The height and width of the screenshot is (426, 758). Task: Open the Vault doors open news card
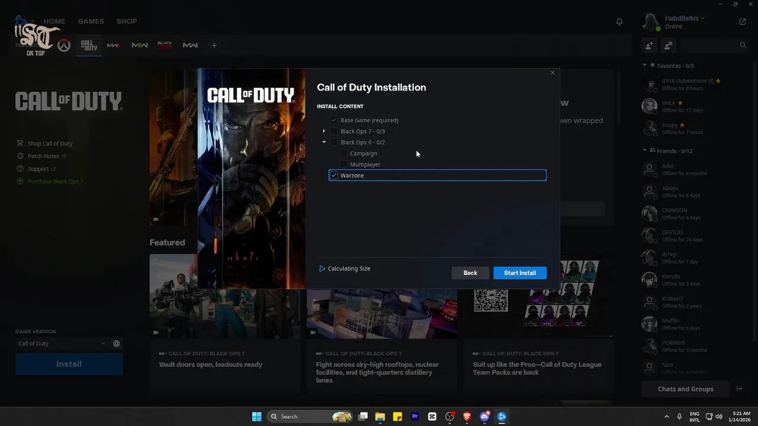(225, 324)
